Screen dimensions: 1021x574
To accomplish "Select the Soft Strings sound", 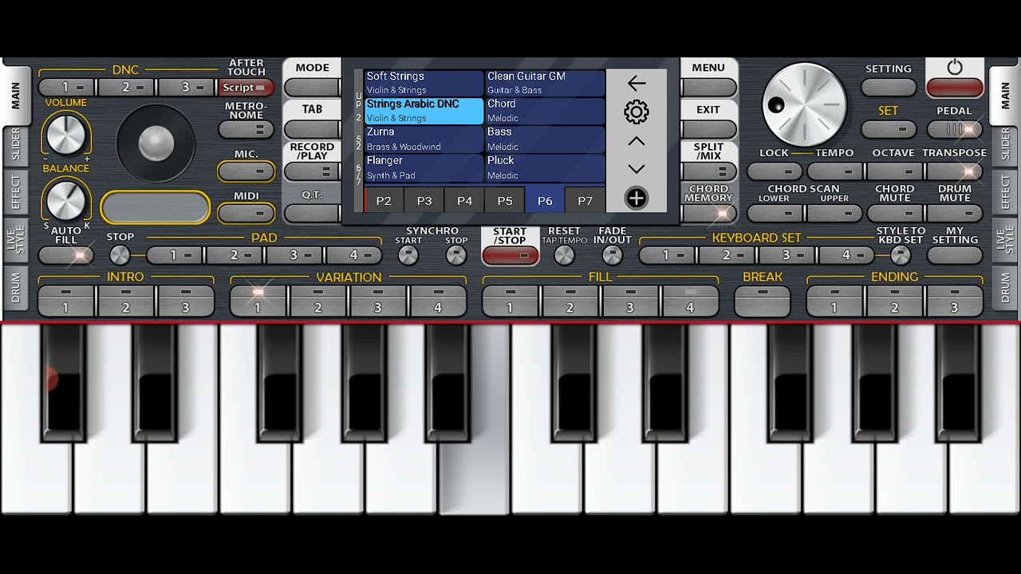I will click(x=424, y=83).
